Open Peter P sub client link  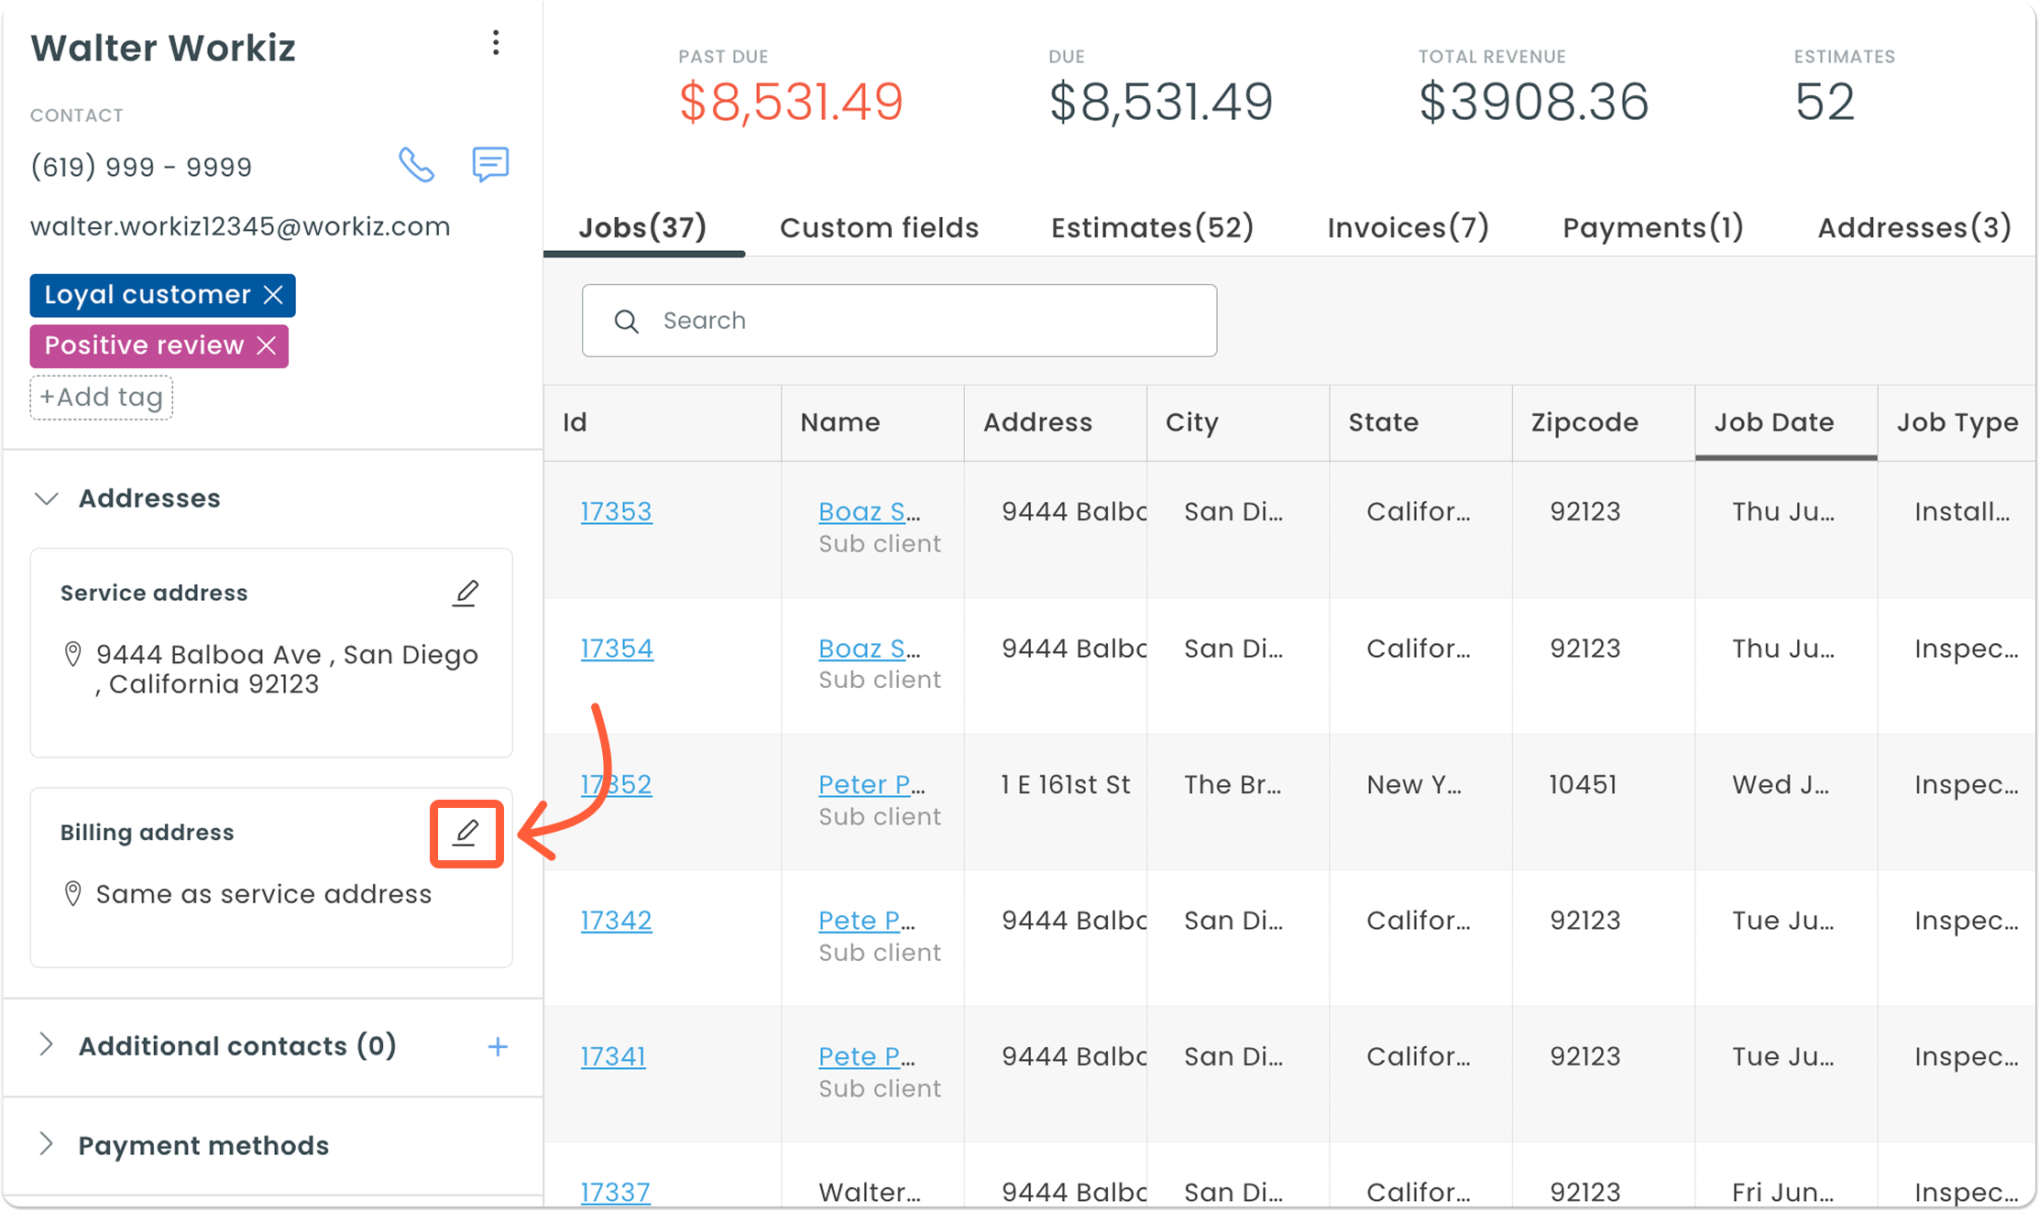click(871, 784)
